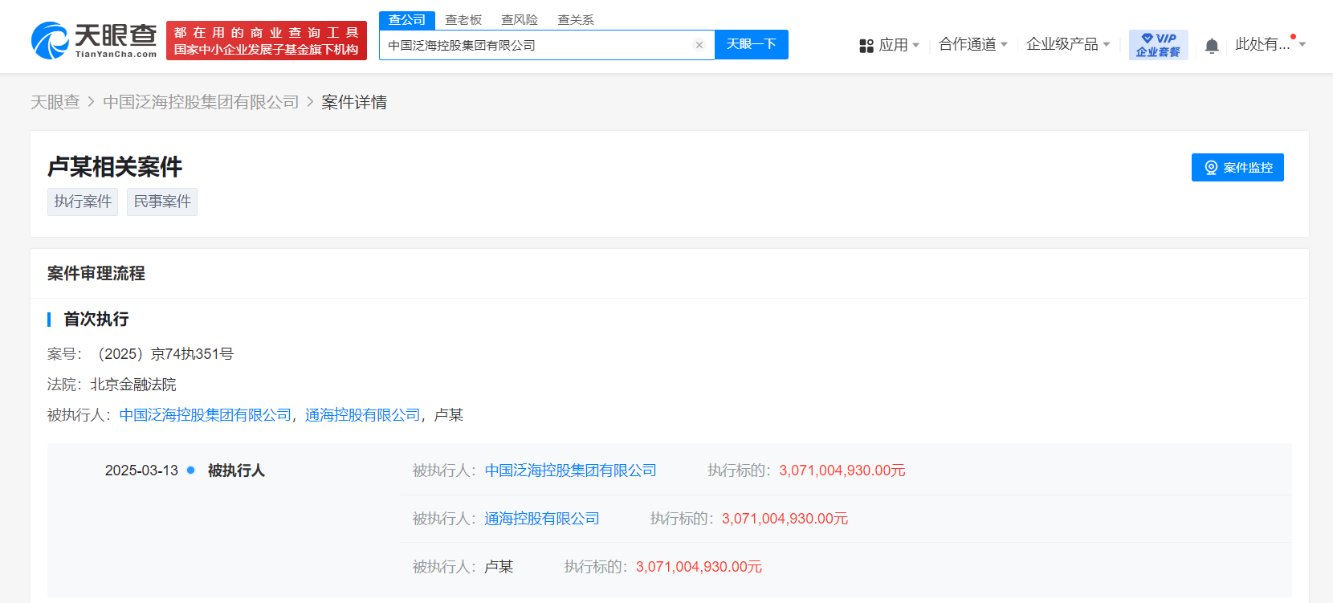Click the 3,071,004,930.00元 amount in the 卢某 row

(x=699, y=567)
